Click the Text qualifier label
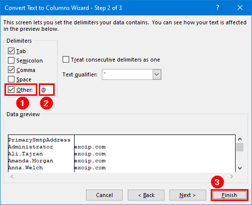This screenshot has height=205, width=252. (80, 74)
